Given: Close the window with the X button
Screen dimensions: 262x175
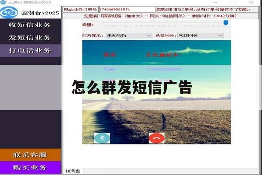Looking at the screenshot, I should pos(252,2).
